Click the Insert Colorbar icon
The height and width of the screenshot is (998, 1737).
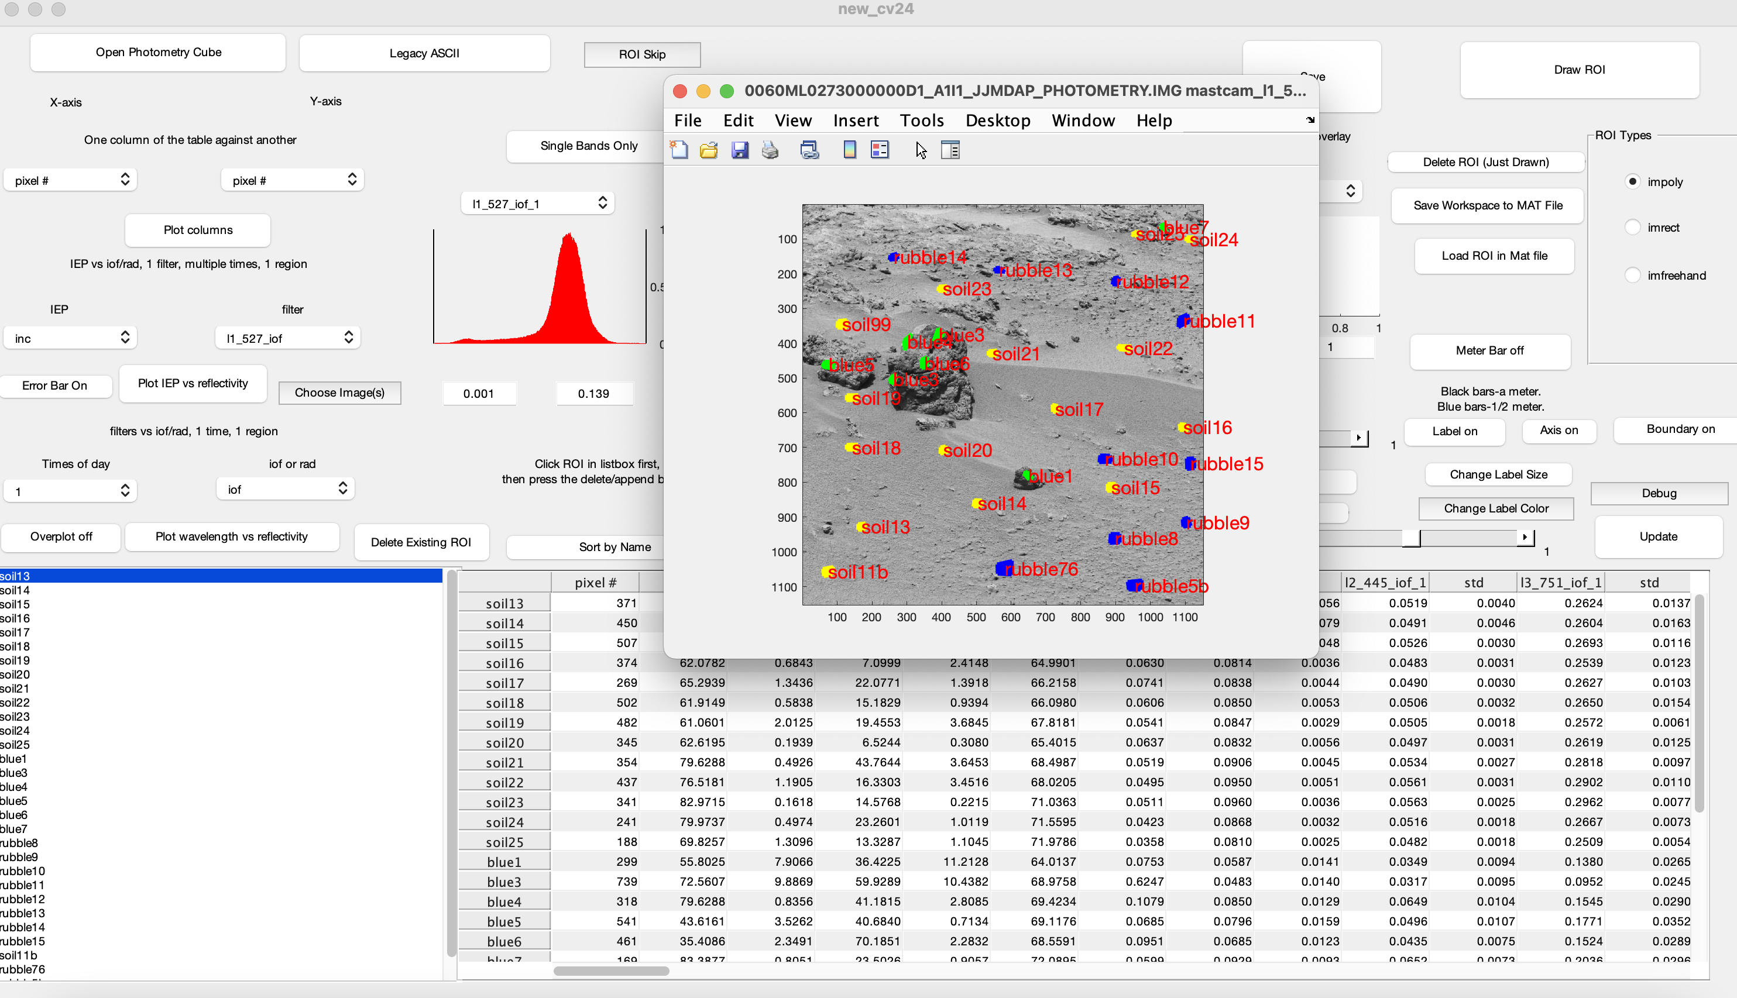tap(849, 149)
